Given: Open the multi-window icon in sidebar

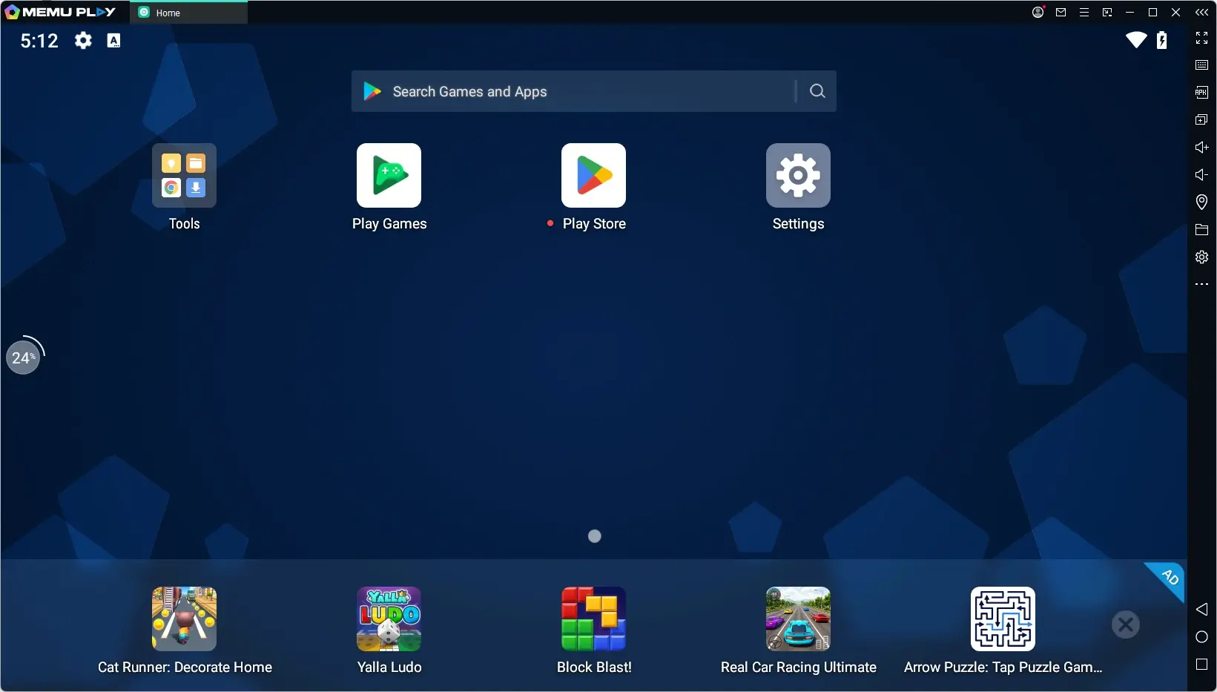Looking at the screenshot, I should [x=1201, y=119].
